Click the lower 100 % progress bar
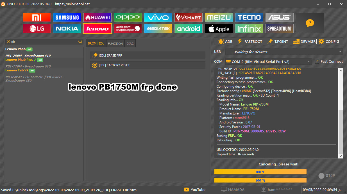This screenshot has height=194, width=347. click(x=260, y=180)
